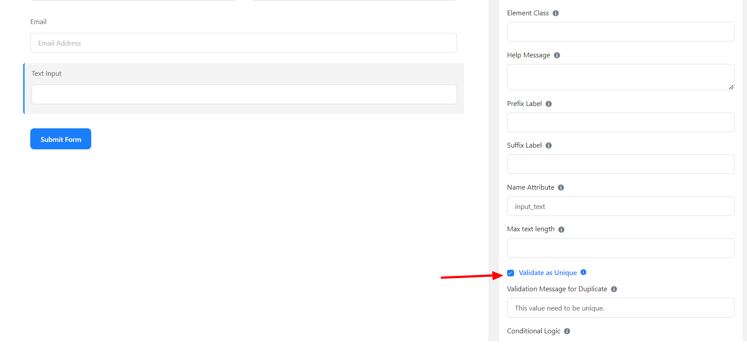
Task: Click the Prefix Label input box
Action: tap(620, 122)
